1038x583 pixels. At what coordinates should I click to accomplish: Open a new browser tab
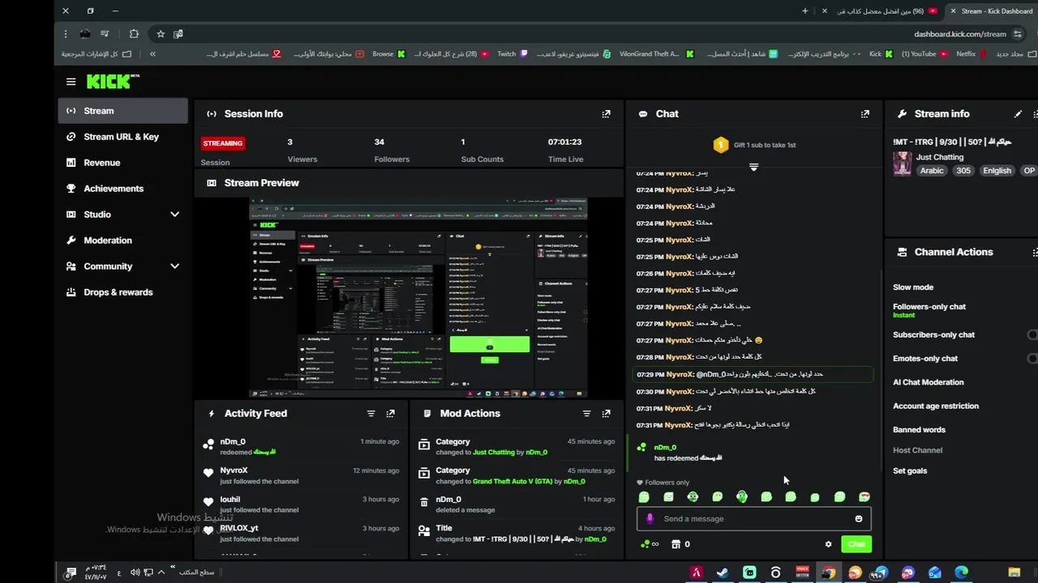[x=805, y=11]
